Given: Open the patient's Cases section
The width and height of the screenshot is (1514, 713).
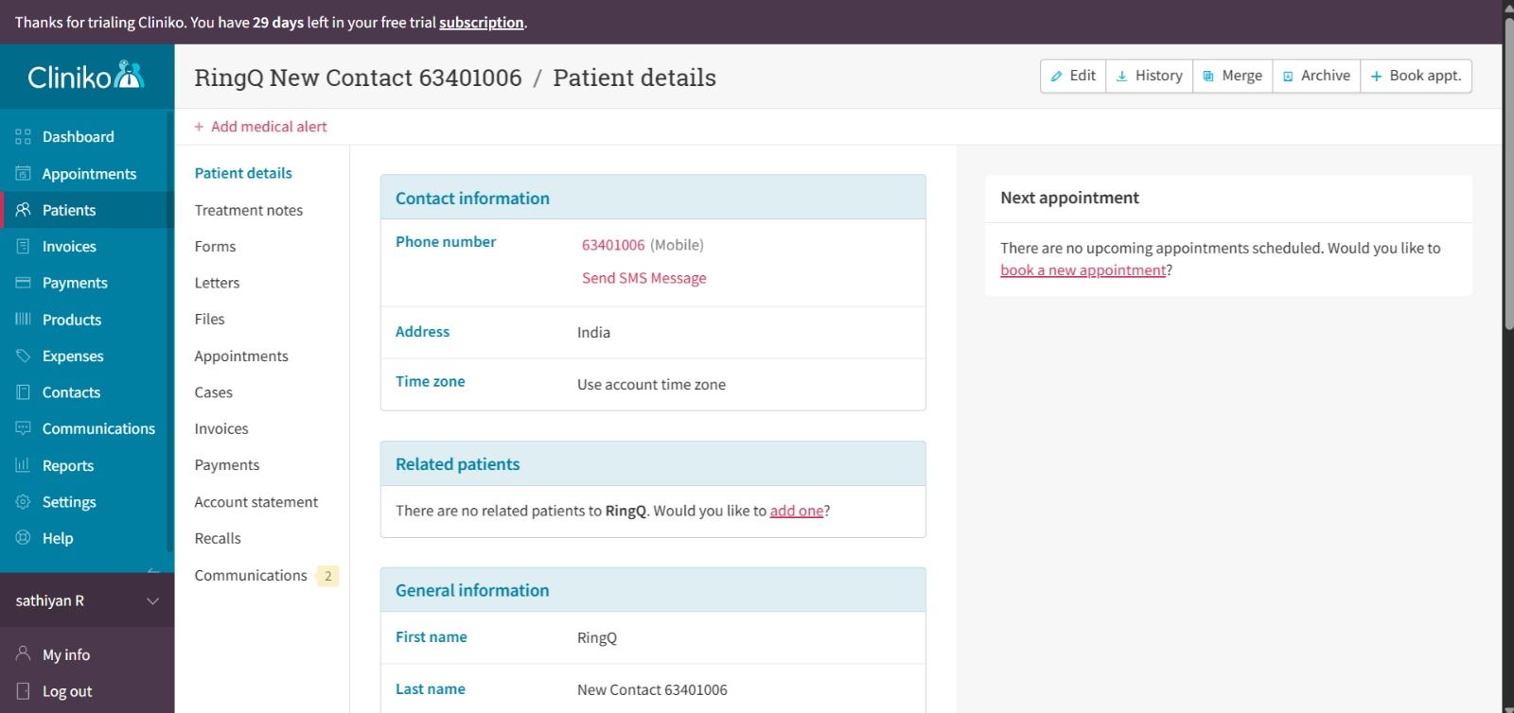Looking at the screenshot, I should click(213, 392).
